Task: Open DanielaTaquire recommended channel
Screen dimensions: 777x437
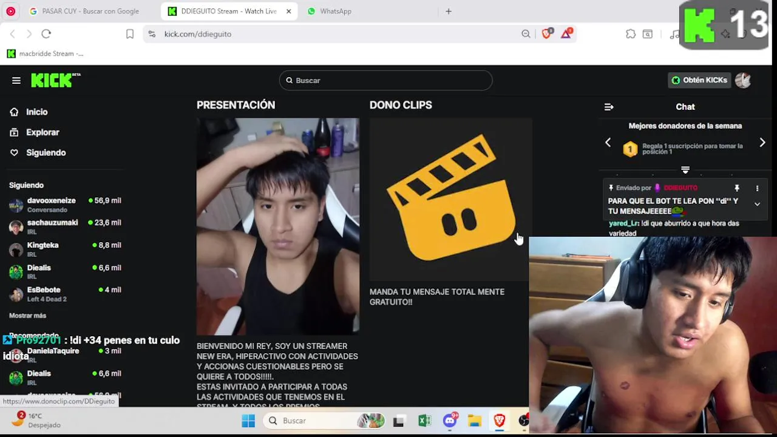Action: (66, 355)
